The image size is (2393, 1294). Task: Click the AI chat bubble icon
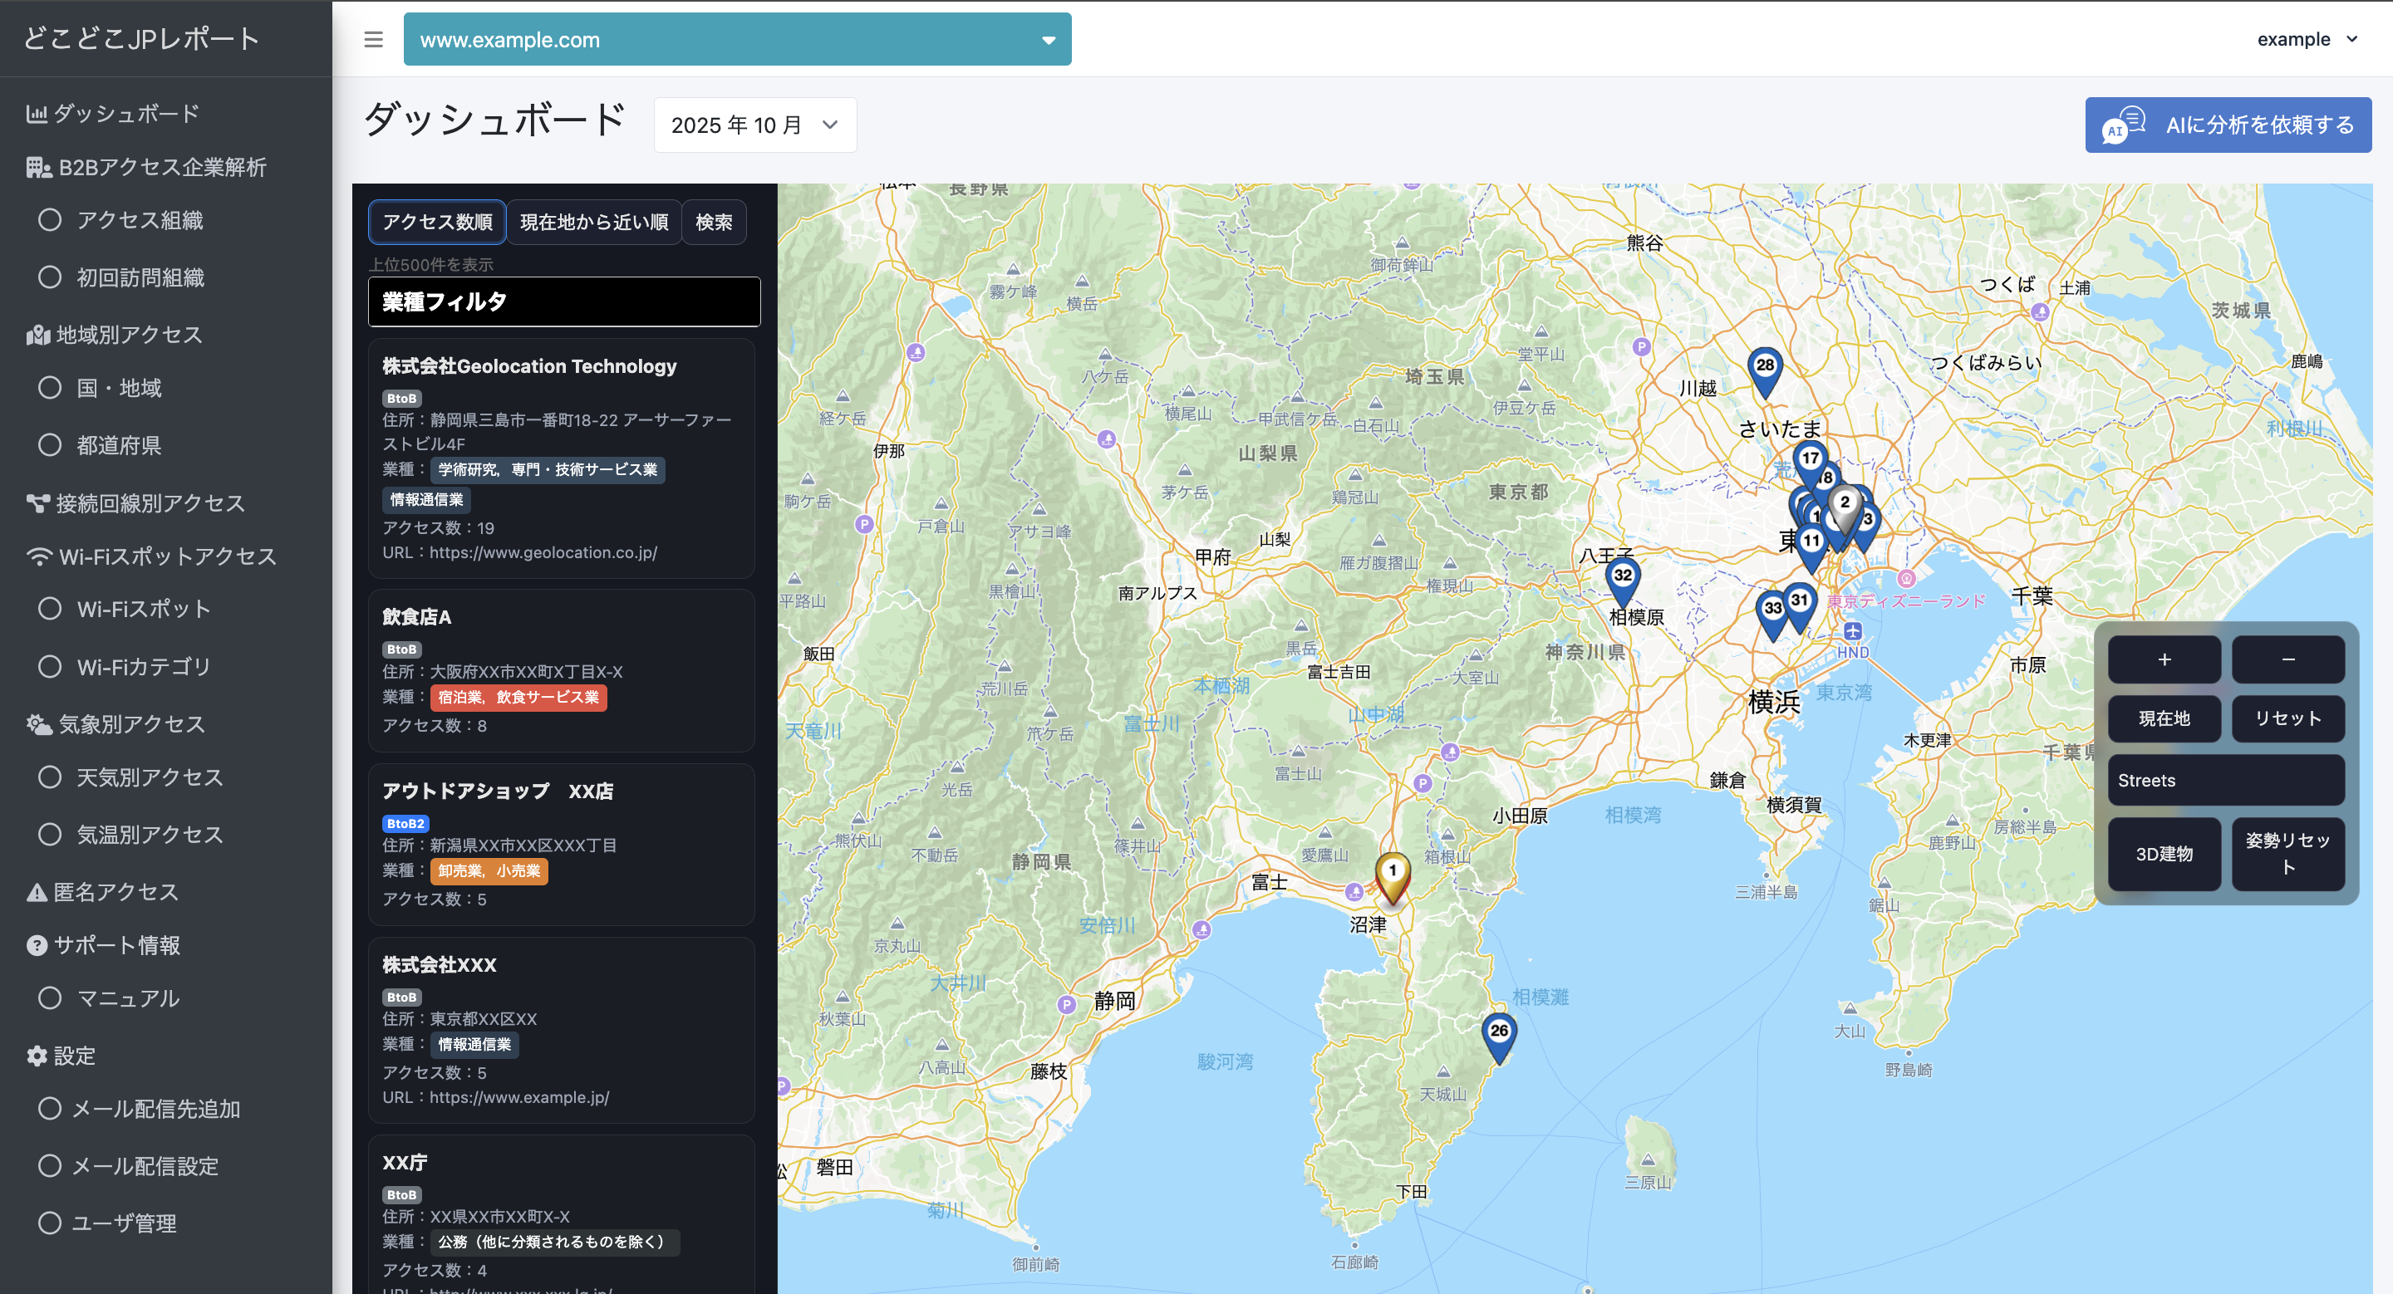pos(2124,125)
